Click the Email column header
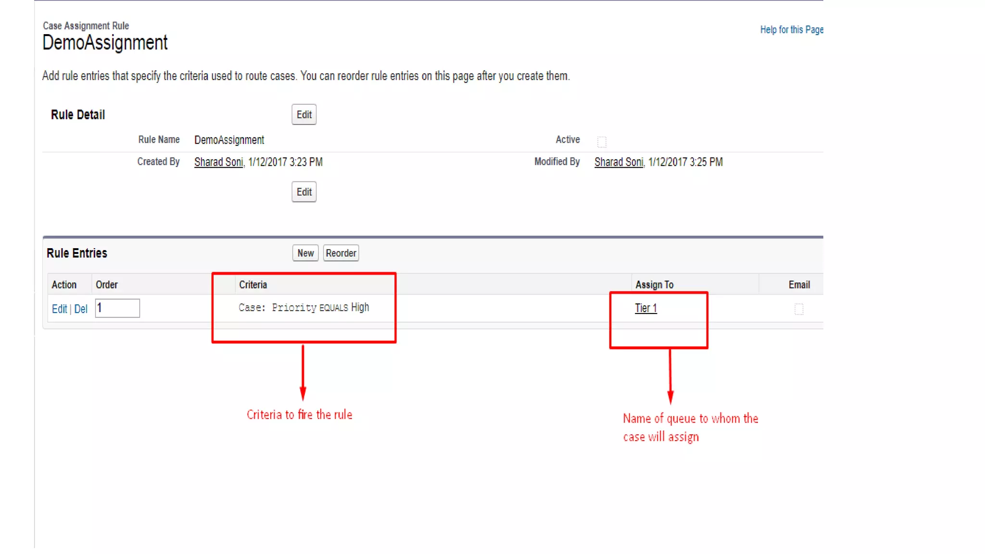The image size is (985, 554). (x=799, y=285)
